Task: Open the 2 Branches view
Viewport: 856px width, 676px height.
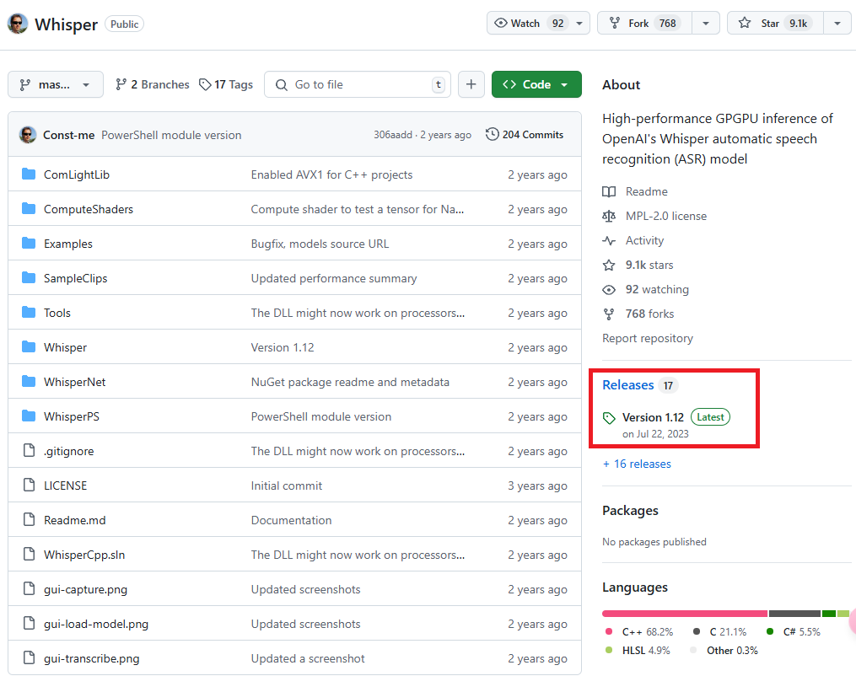Action: tap(152, 84)
